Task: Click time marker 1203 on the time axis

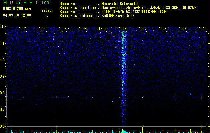Action: [x=63, y=29]
